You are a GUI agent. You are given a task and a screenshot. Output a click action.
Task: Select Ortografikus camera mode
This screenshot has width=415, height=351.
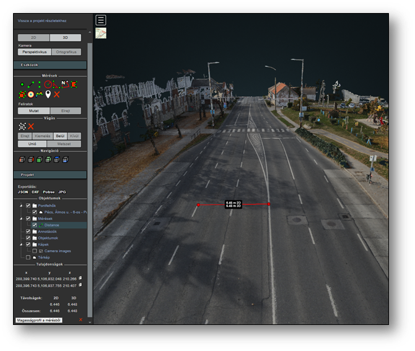point(66,52)
